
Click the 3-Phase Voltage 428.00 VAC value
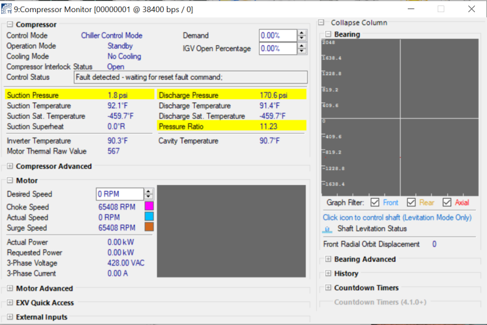126,263
